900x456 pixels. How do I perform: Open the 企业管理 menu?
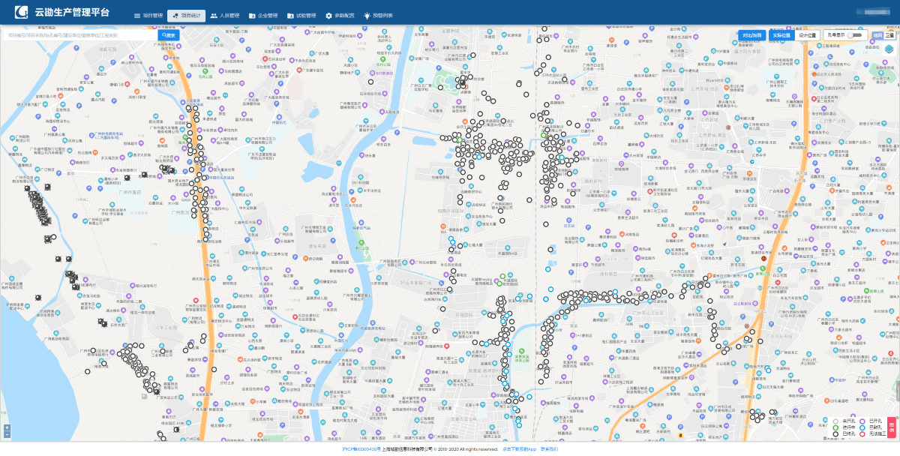coord(263,15)
